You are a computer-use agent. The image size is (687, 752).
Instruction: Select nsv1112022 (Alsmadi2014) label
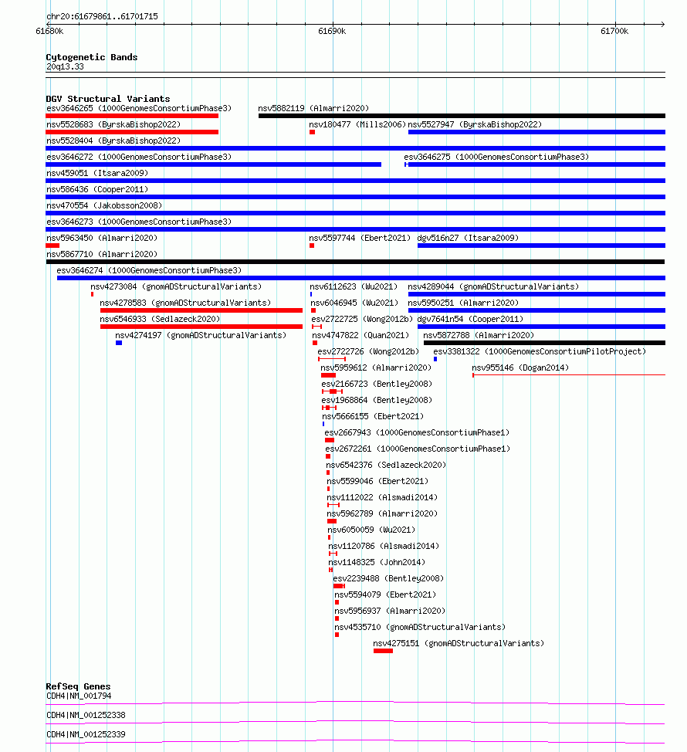point(382,498)
